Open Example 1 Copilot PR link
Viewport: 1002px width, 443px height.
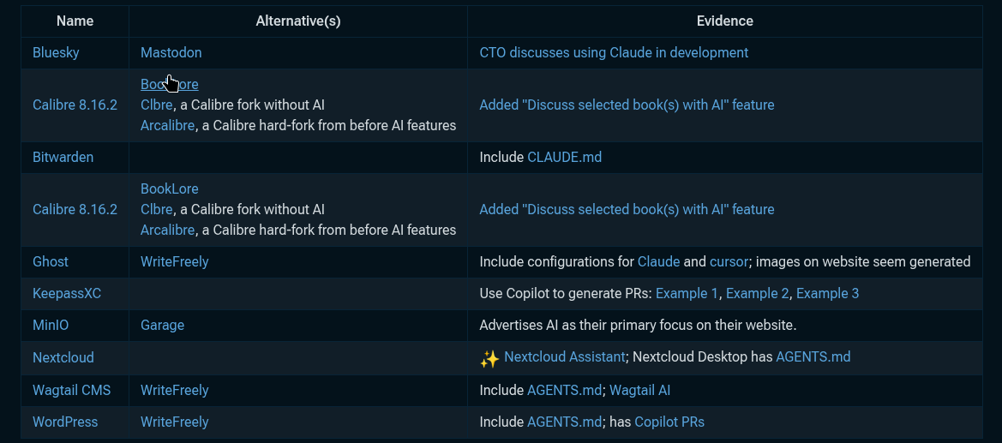[687, 293]
